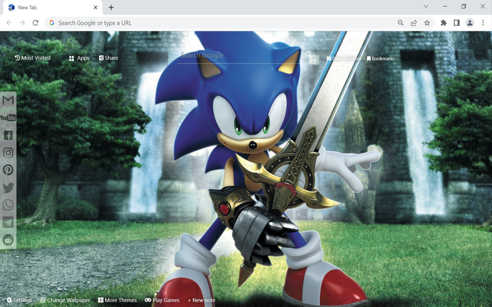492x307 pixels.
Task: Open Gmail from the sidebar
Action: click(x=8, y=100)
